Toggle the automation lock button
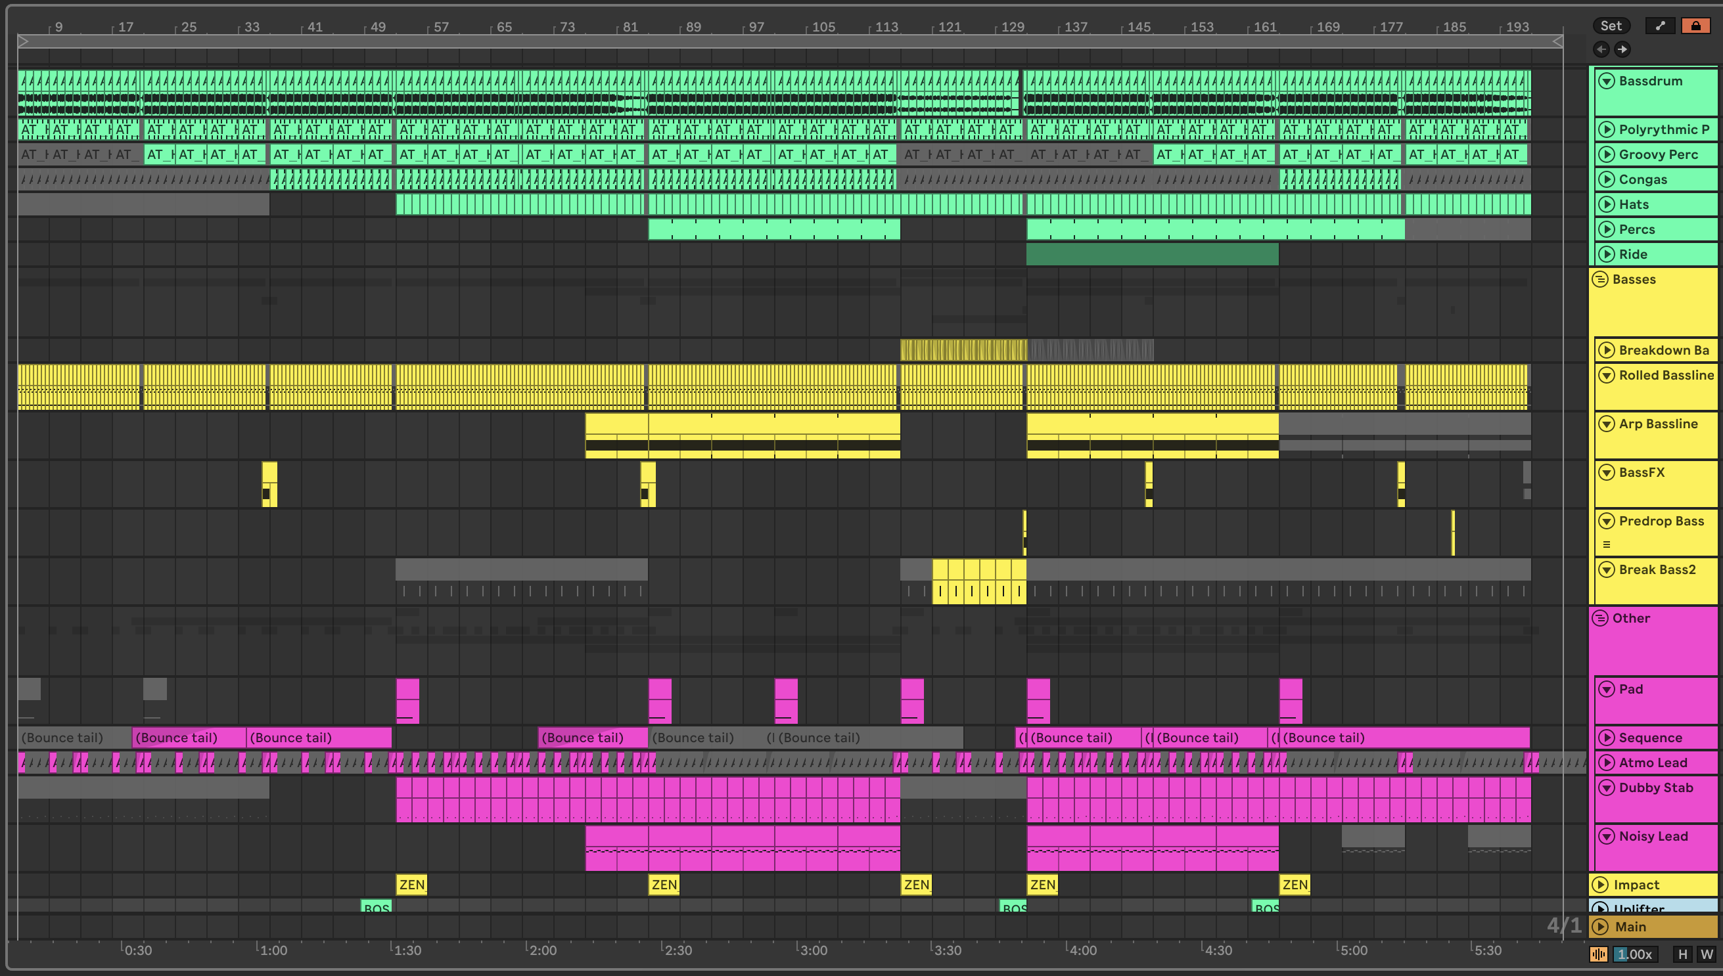Screen dimensions: 1723x976 (x=1695, y=26)
